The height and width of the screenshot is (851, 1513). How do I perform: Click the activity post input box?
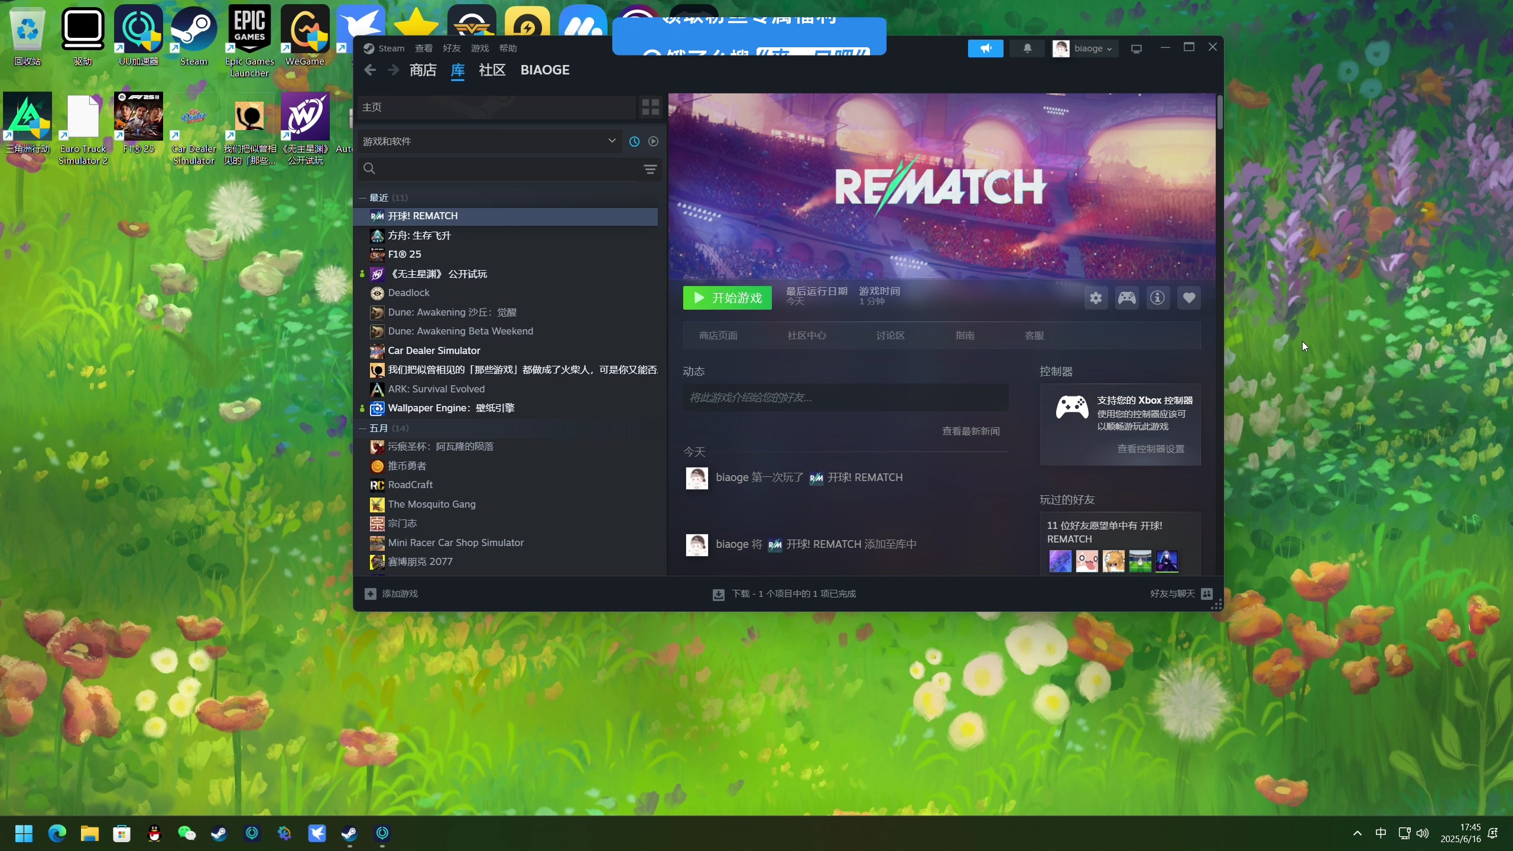click(846, 398)
